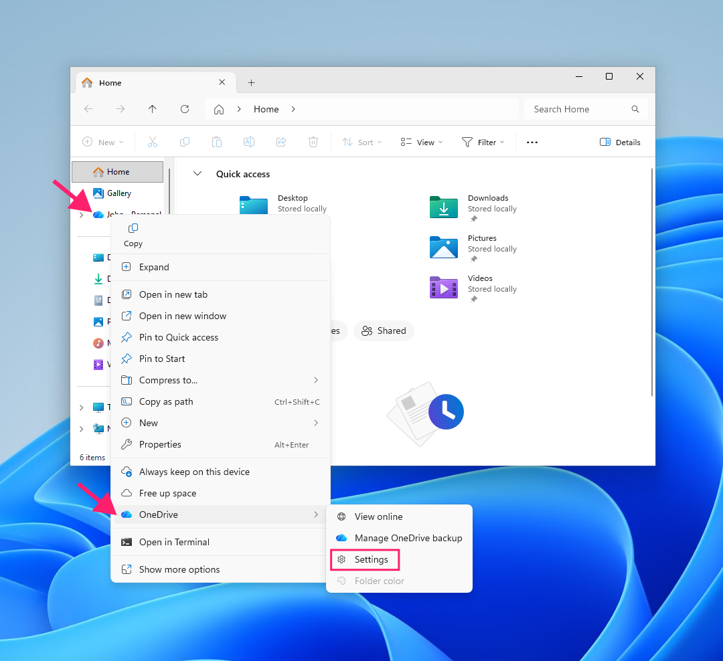Open the OneDrive submenu entry

click(220, 515)
